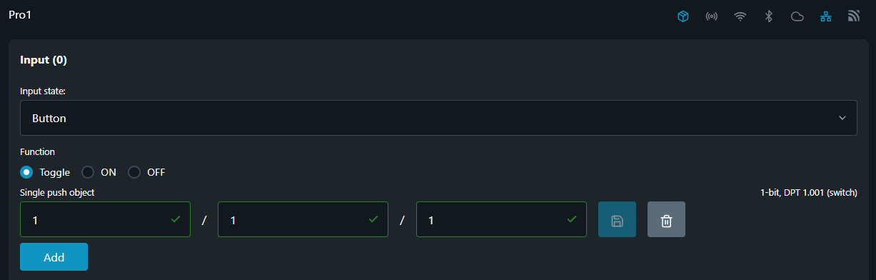Select the Toggle function radio button
Image resolution: width=876 pixels, height=280 pixels.
coord(26,172)
